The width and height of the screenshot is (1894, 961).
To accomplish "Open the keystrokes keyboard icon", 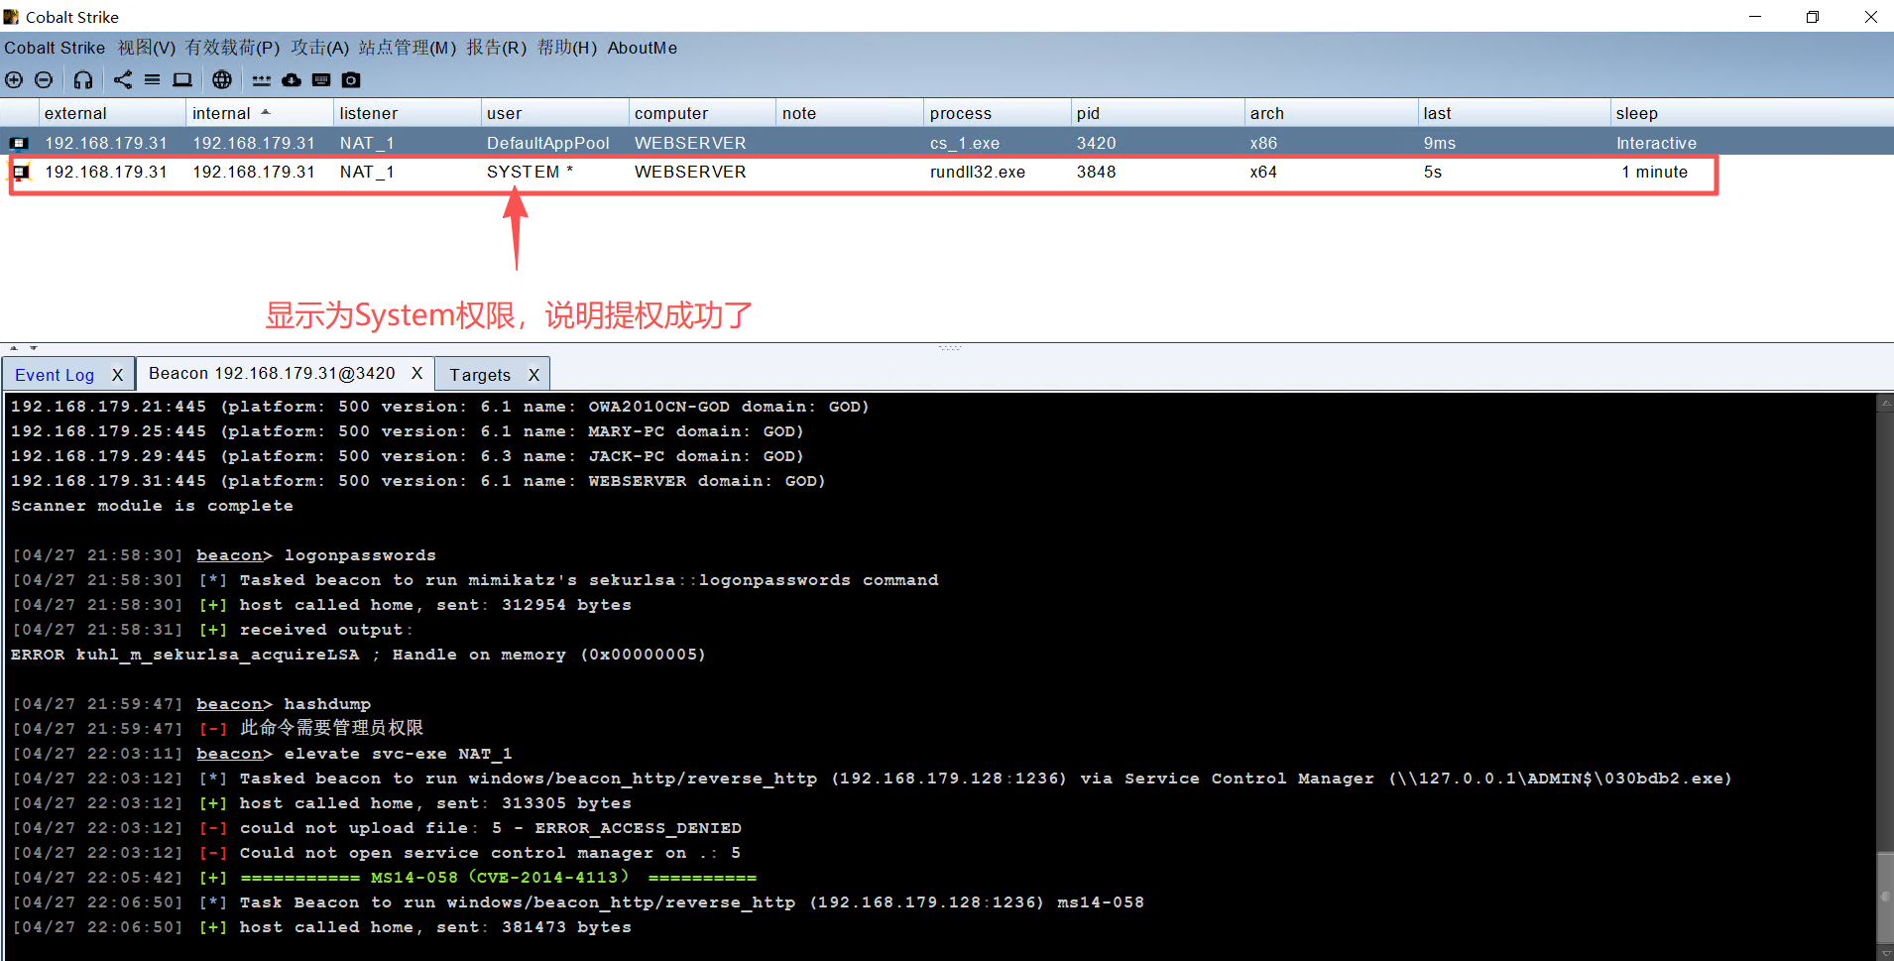I will [321, 80].
